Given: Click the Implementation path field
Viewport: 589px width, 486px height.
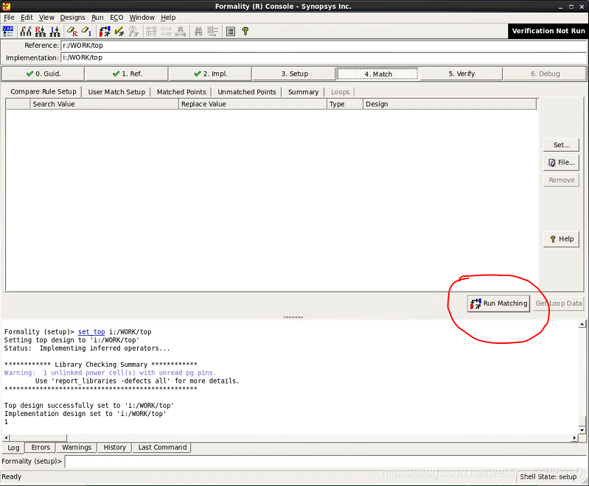Looking at the screenshot, I should (323, 57).
